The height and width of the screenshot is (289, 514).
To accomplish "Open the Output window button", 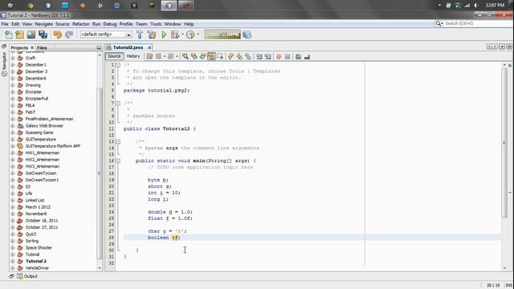I will [27, 276].
